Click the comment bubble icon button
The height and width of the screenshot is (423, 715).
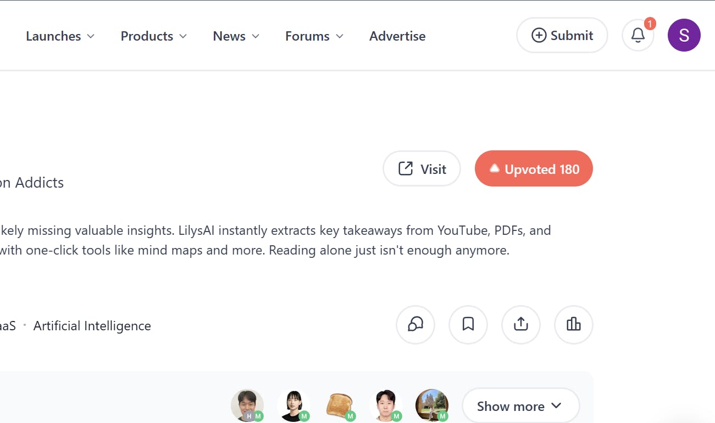point(415,325)
